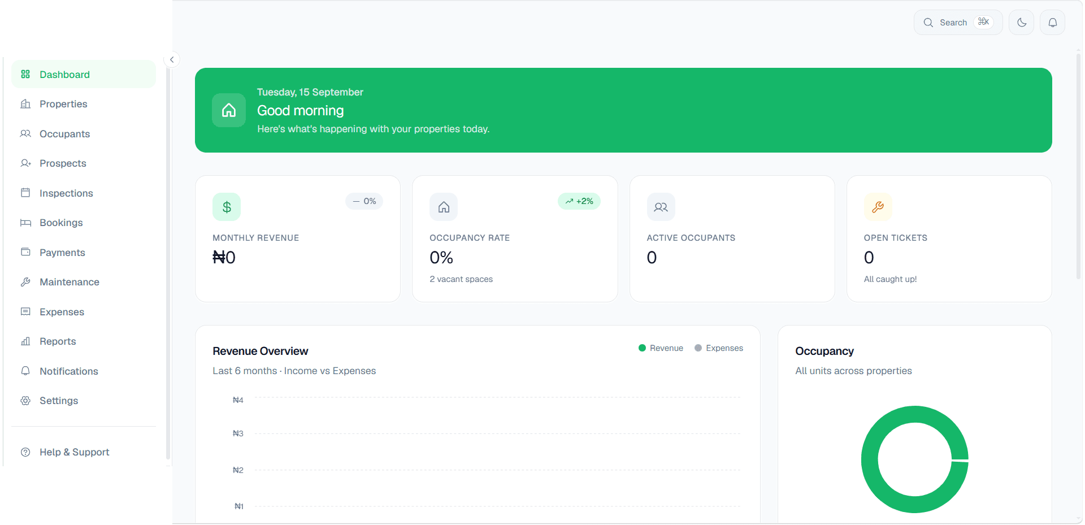Go to Maintenance section
The height and width of the screenshot is (525, 1085).
(x=84, y=282)
